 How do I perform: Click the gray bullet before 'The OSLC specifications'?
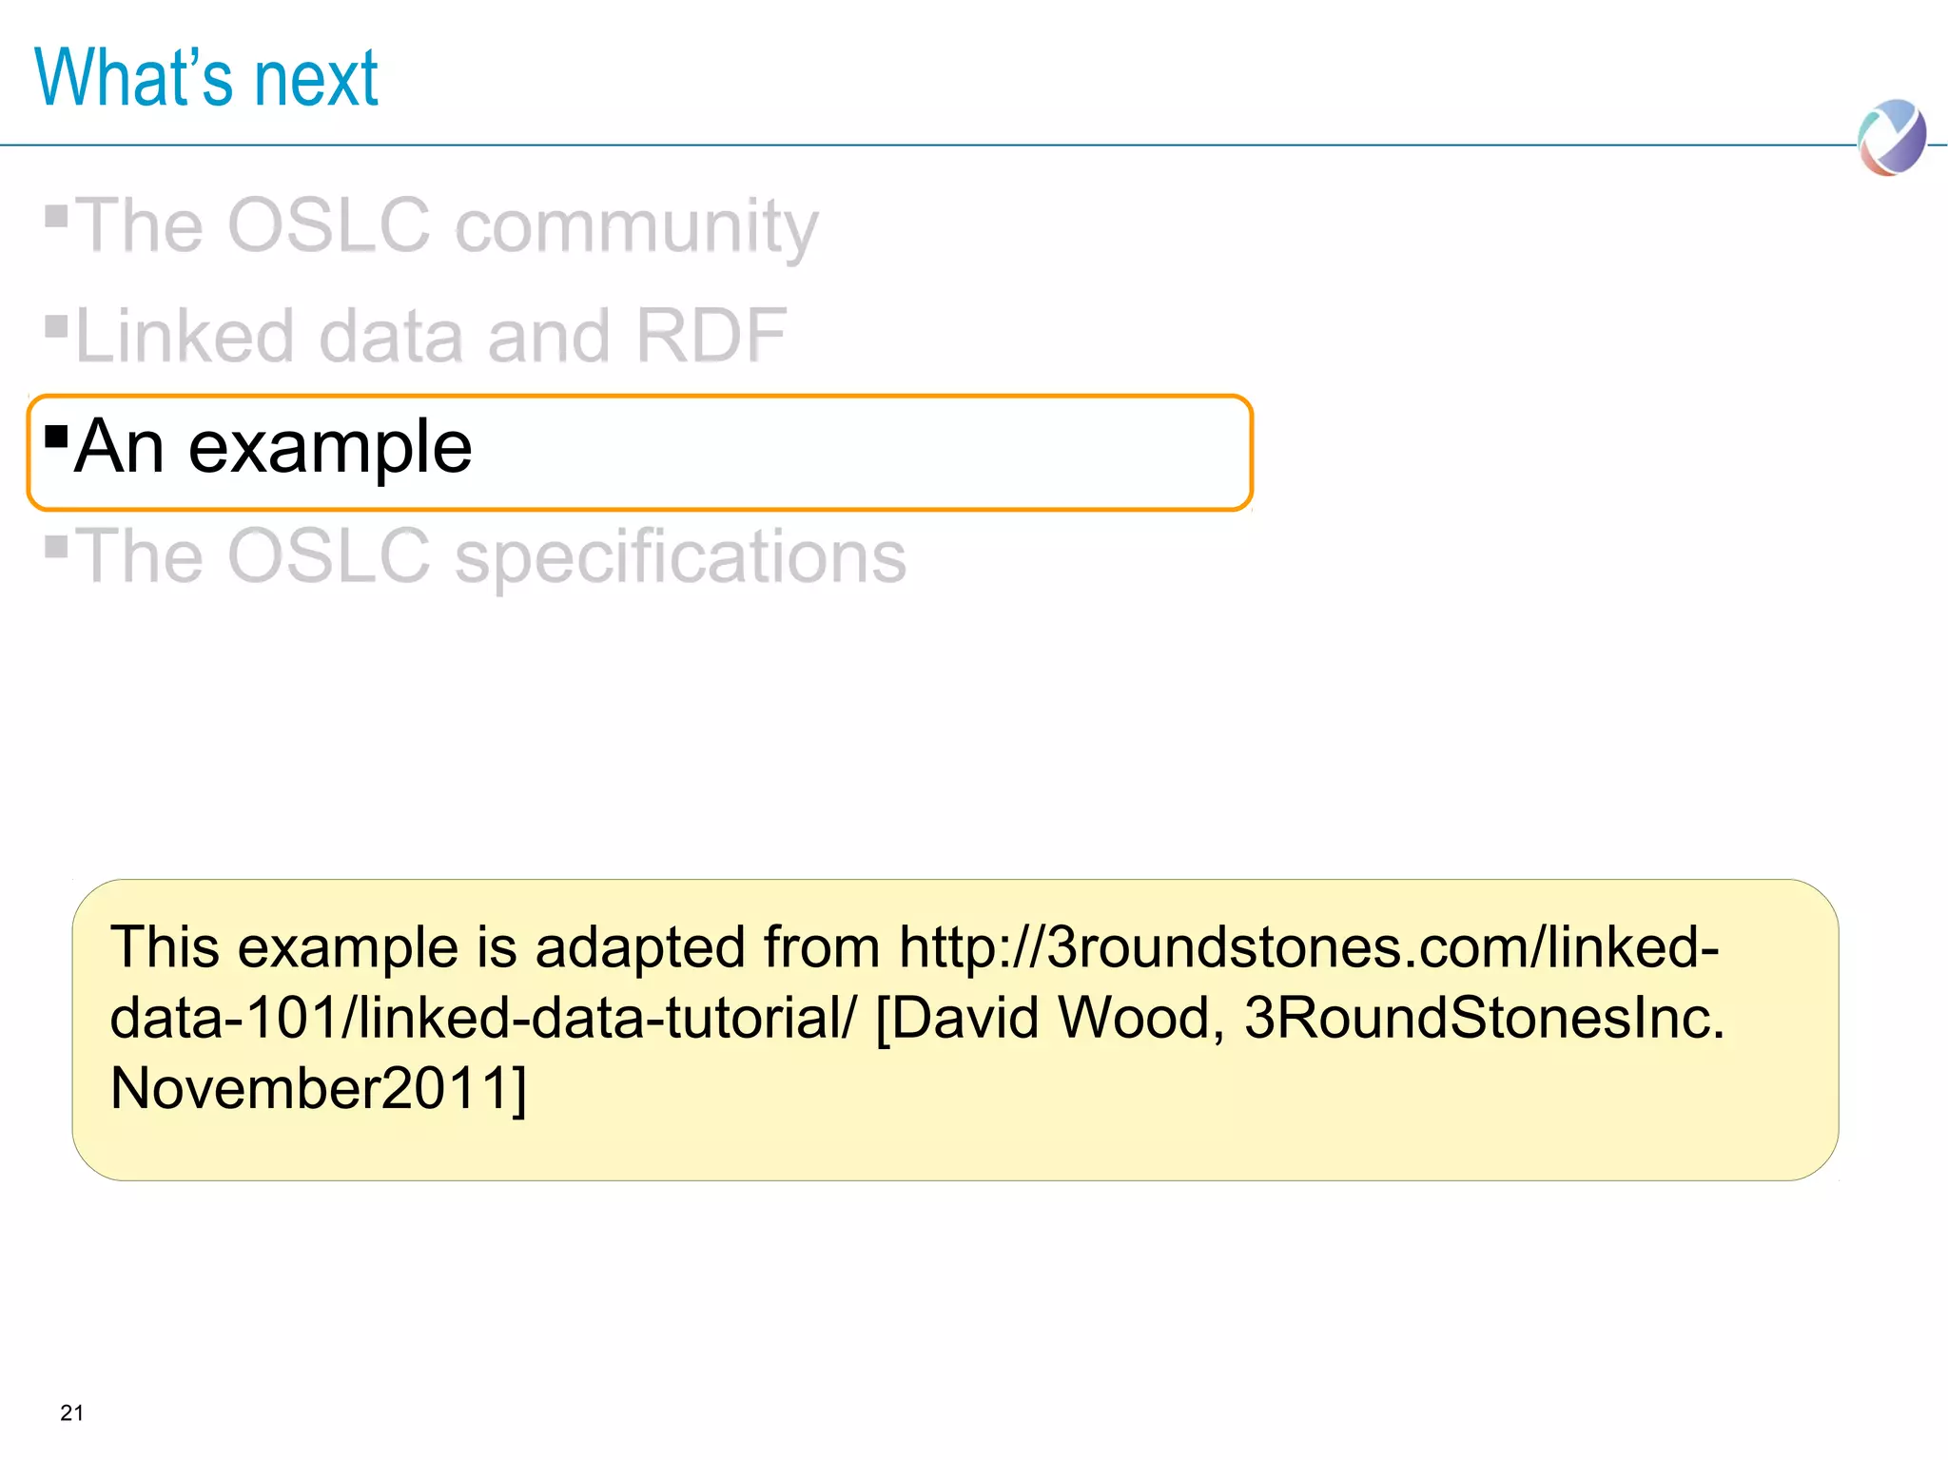click(x=57, y=548)
